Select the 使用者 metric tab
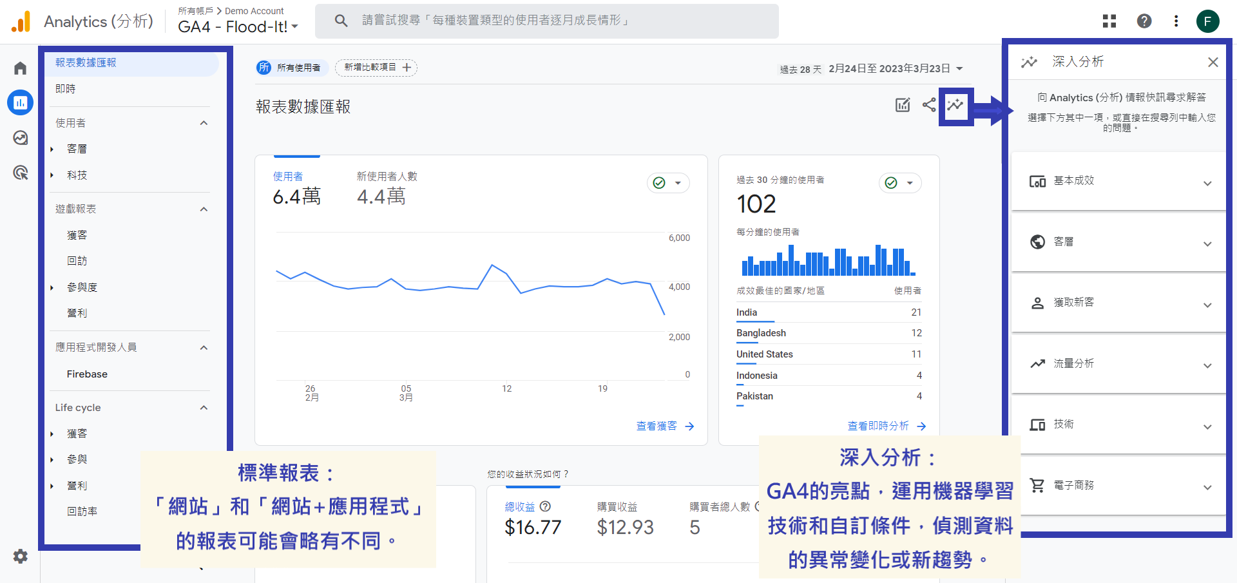Screen dimensions: 1237x583 [297, 187]
